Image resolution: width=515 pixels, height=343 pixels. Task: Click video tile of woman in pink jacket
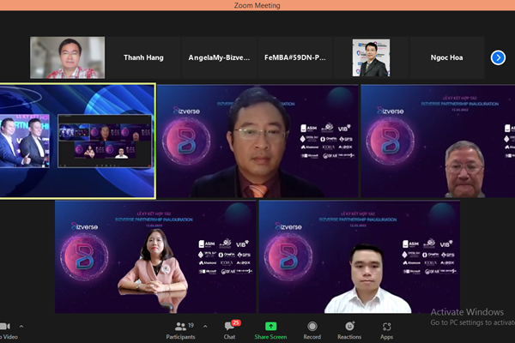click(155, 256)
